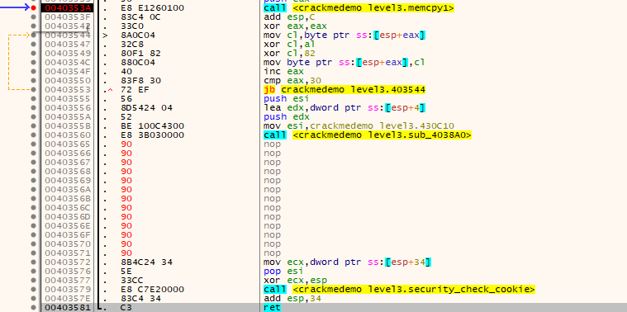Select address 0040357E
The image size is (627, 312).
tap(67, 299)
